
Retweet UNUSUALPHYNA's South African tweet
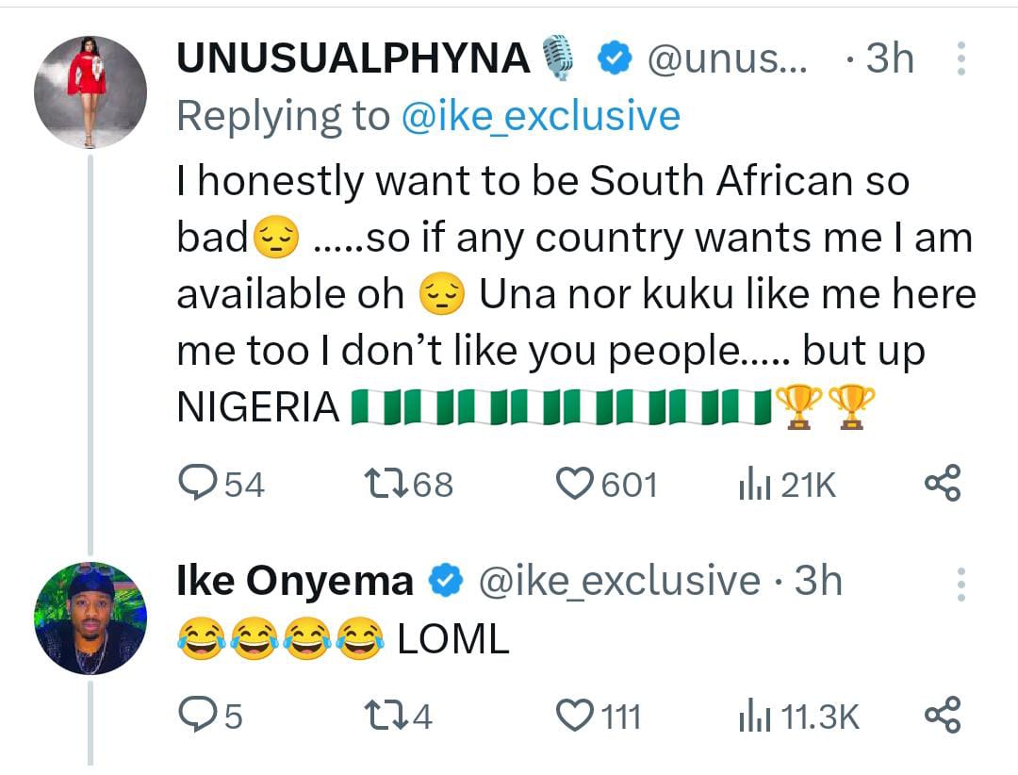pyautogui.click(x=383, y=484)
